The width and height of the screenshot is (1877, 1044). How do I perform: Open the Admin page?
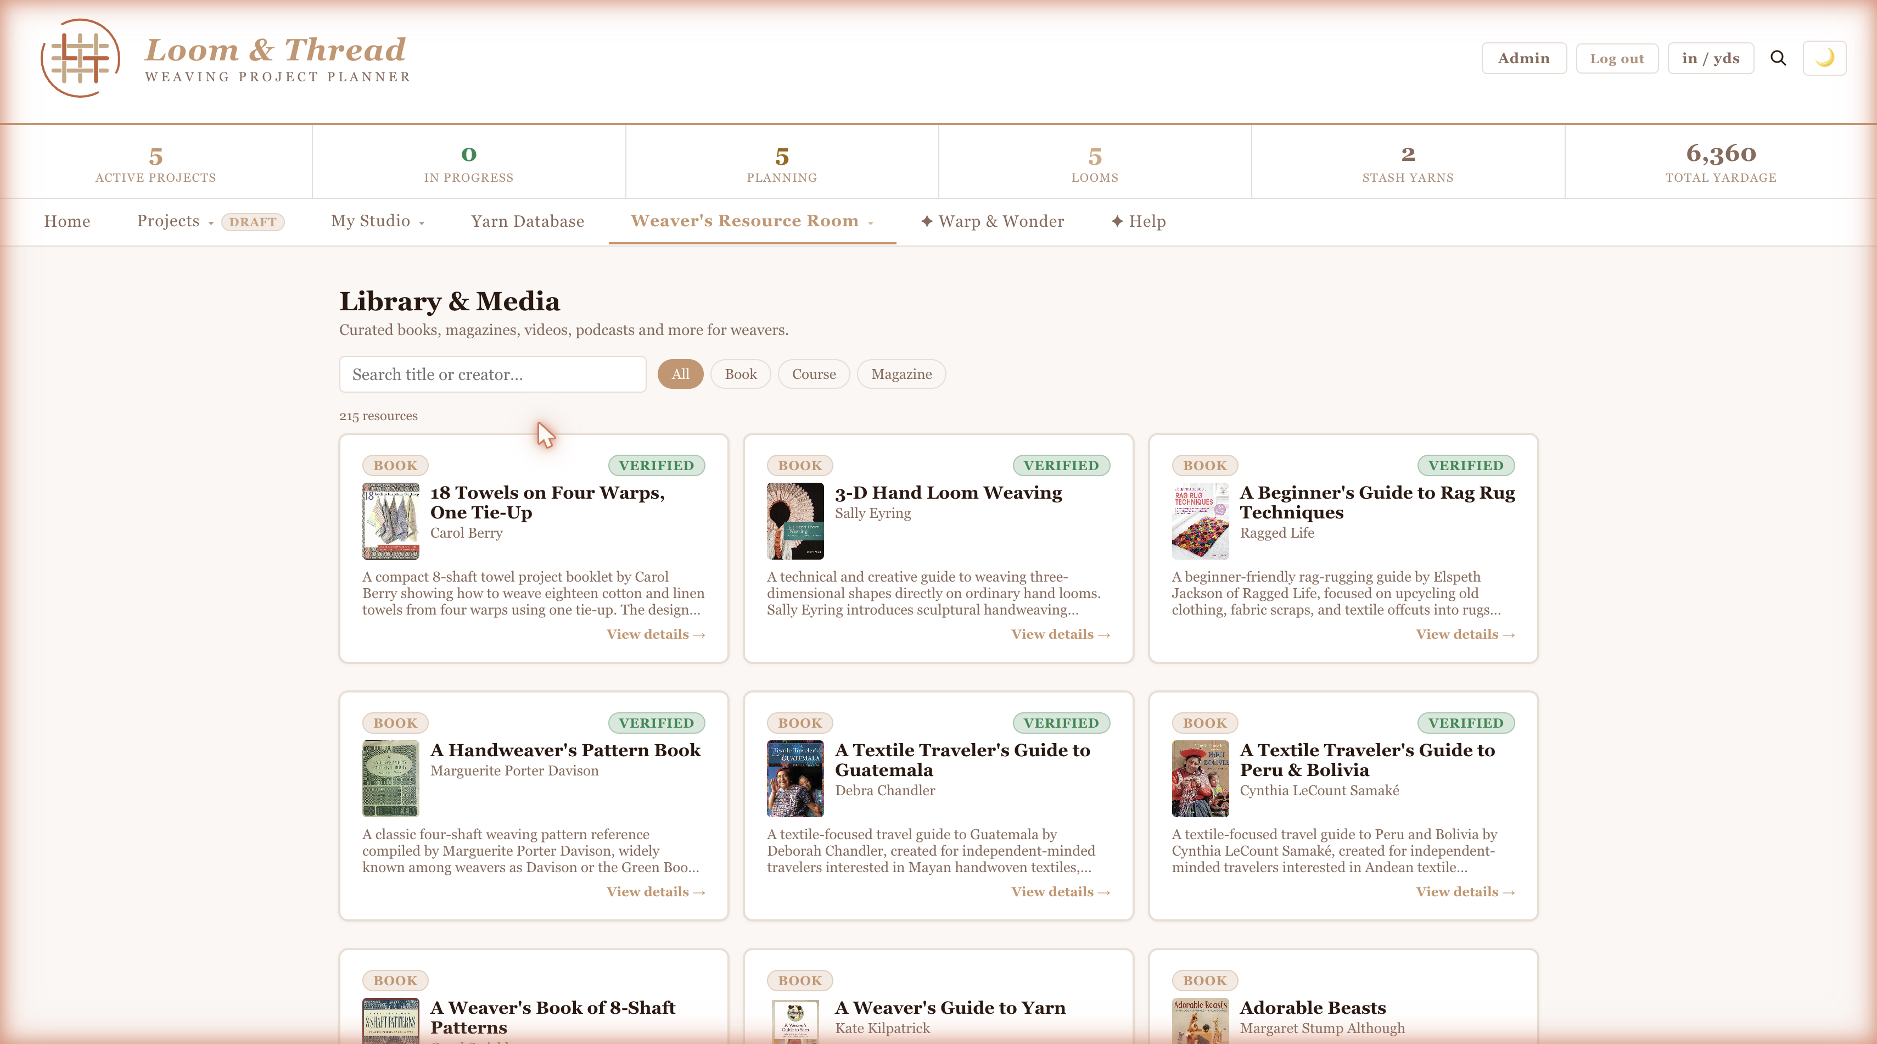coord(1523,58)
